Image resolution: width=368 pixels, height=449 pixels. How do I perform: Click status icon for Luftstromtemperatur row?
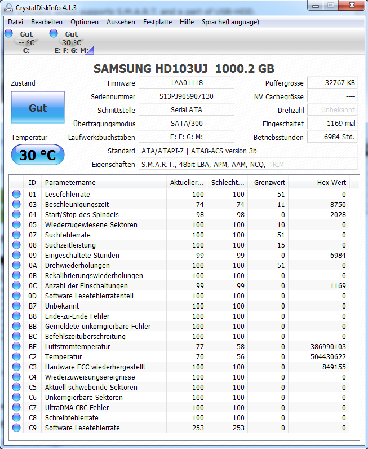[16, 346]
